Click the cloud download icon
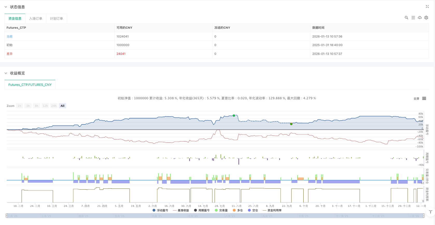This screenshot has width=435, height=225. coord(420,18)
